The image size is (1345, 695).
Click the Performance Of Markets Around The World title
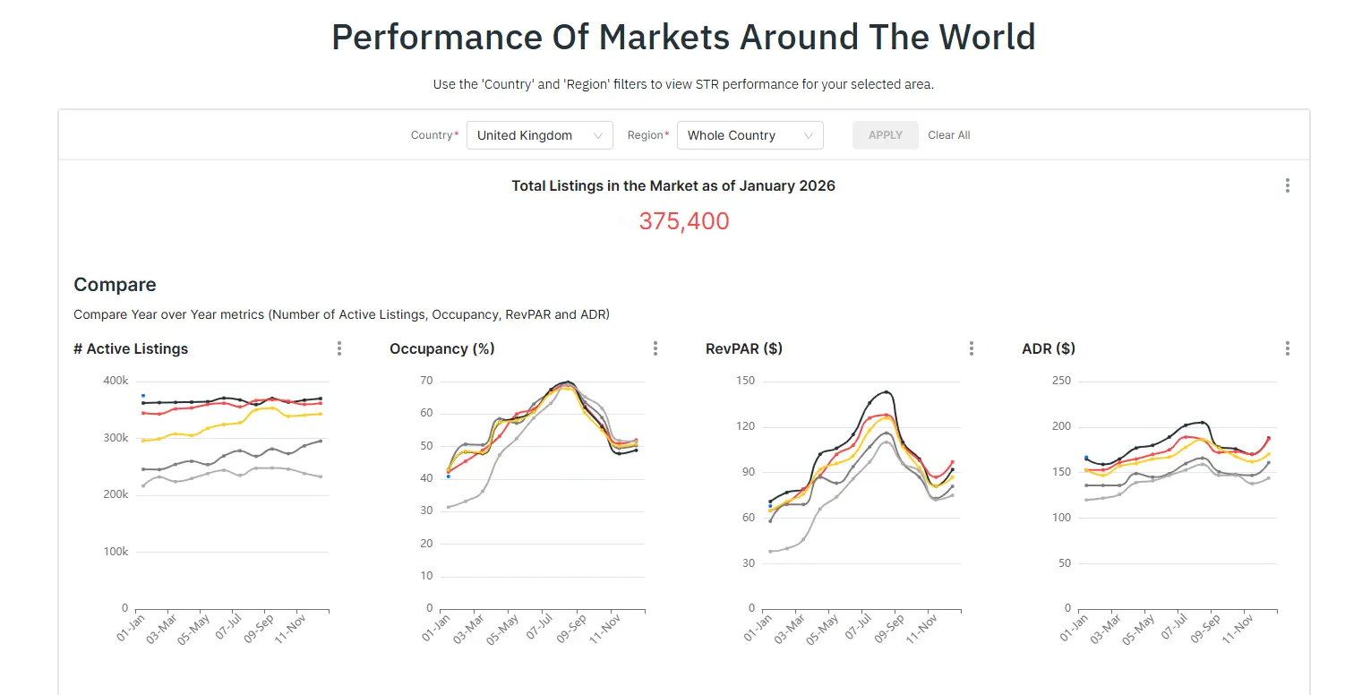click(683, 37)
